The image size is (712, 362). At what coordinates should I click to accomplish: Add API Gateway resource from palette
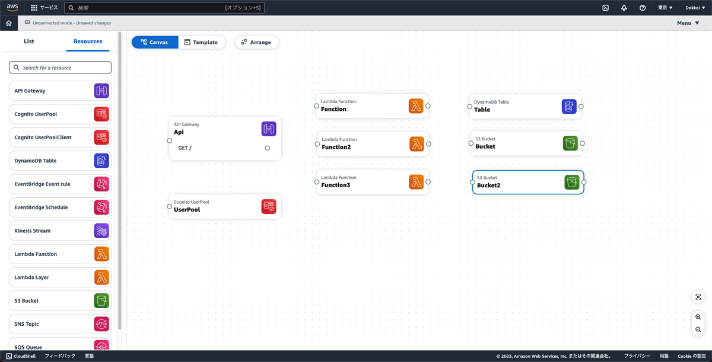pyautogui.click(x=60, y=91)
